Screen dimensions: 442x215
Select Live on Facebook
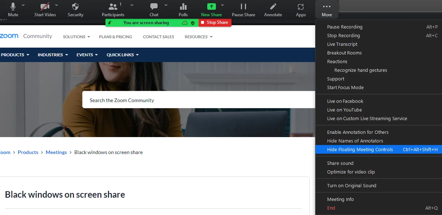379,101
